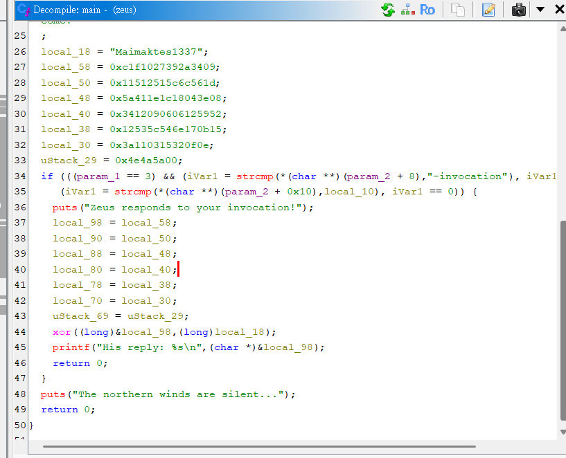Click value 0x5a411e1c18043e08 on line 29

[166, 98]
